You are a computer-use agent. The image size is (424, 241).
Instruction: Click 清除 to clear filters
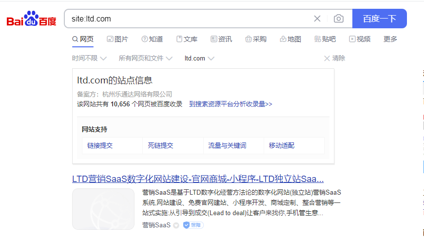click(335, 58)
